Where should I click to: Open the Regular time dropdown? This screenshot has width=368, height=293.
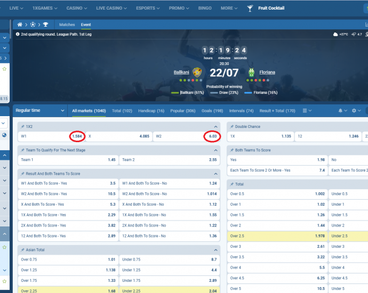pyautogui.click(x=40, y=110)
